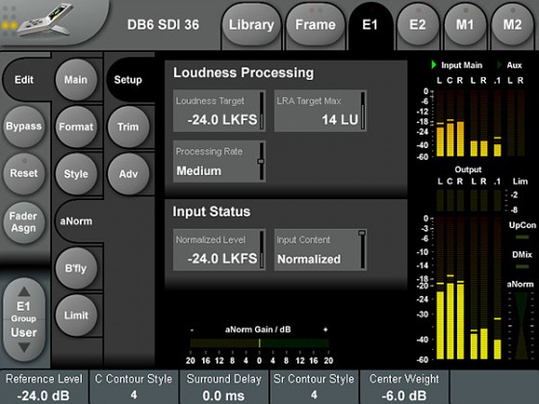Toggle the Bypass button
The image size is (539, 404).
click(24, 126)
